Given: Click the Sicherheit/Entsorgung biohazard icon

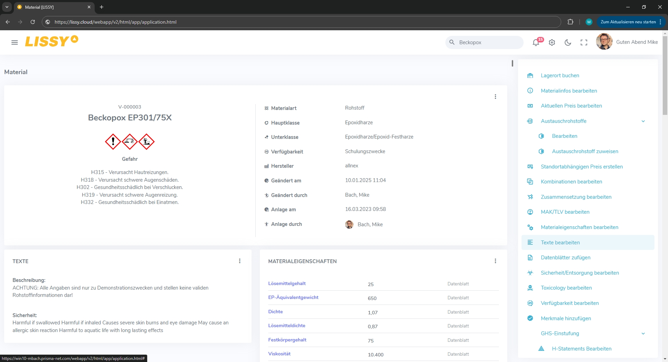Looking at the screenshot, I should pyautogui.click(x=530, y=273).
